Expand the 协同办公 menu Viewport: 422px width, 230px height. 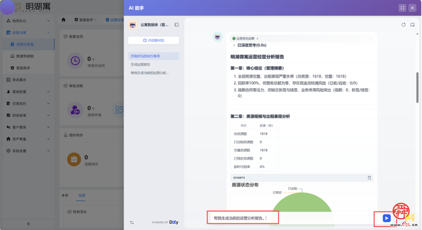[28, 20]
